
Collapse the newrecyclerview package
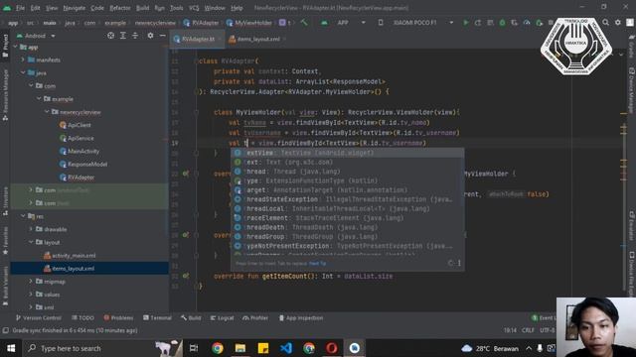(47, 112)
